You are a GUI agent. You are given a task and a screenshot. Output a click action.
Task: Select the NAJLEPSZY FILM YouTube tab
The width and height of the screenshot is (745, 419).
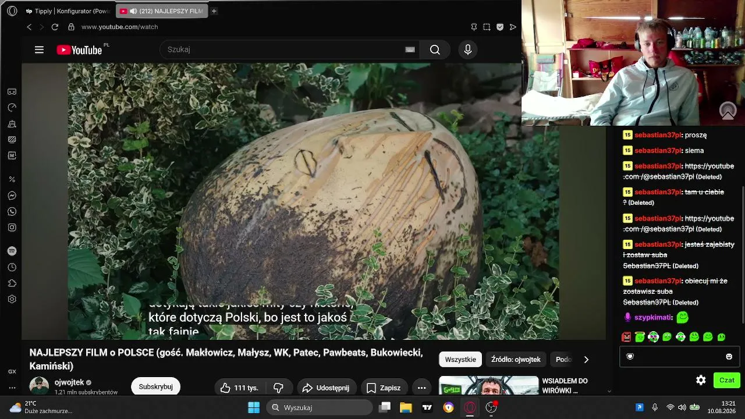click(x=161, y=11)
